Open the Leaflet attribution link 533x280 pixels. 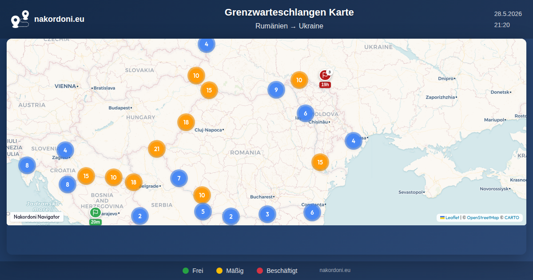[x=449, y=218]
